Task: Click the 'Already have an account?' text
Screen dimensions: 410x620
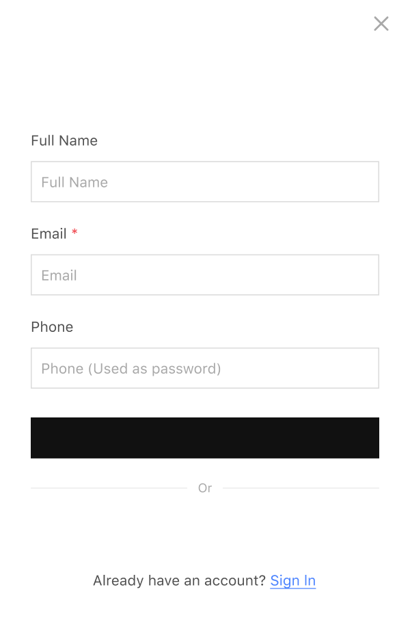Action: click(x=179, y=581)
